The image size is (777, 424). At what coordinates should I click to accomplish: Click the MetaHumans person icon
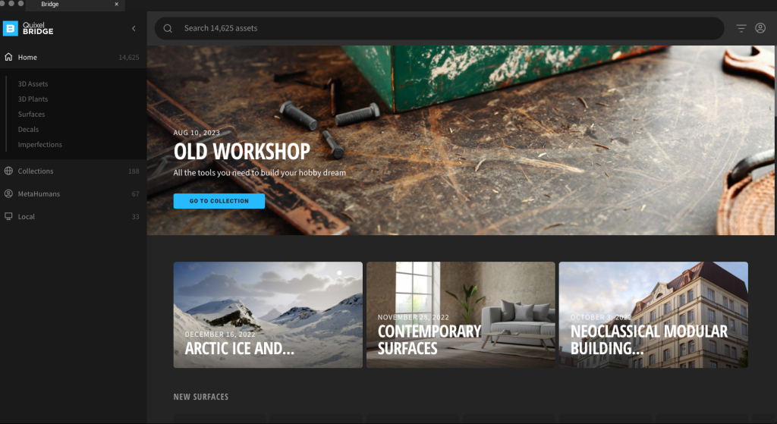coord(8,193)
